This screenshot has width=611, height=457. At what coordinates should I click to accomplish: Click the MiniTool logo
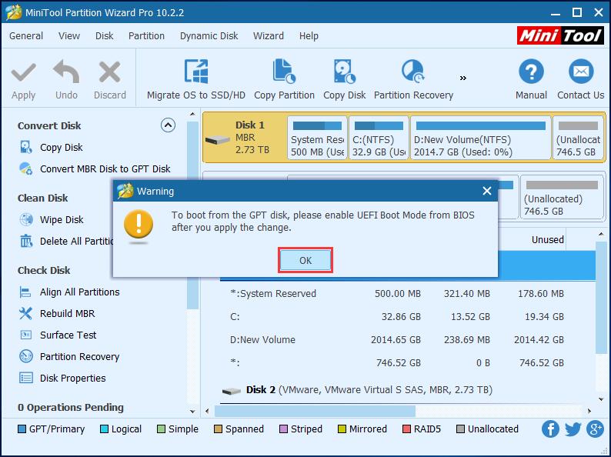click(560, 35)
